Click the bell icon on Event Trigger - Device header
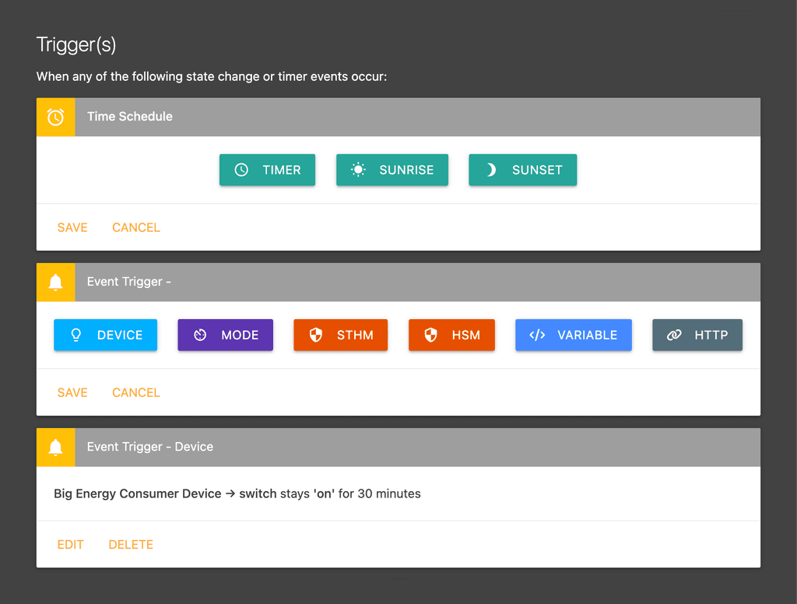 point(55,447)
